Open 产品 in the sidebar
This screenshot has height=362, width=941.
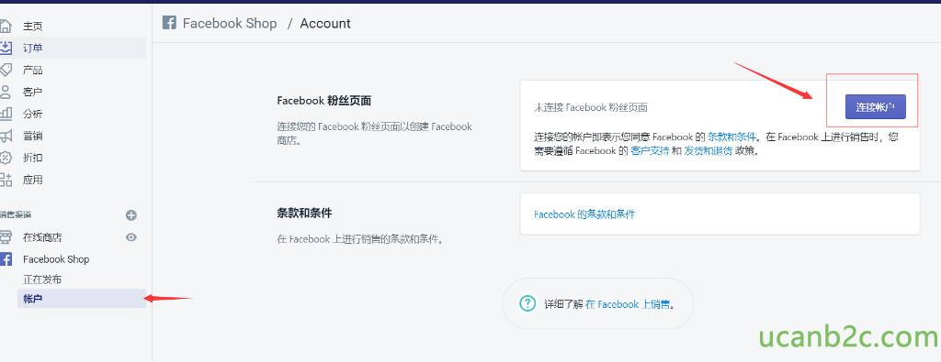[33, 70]
